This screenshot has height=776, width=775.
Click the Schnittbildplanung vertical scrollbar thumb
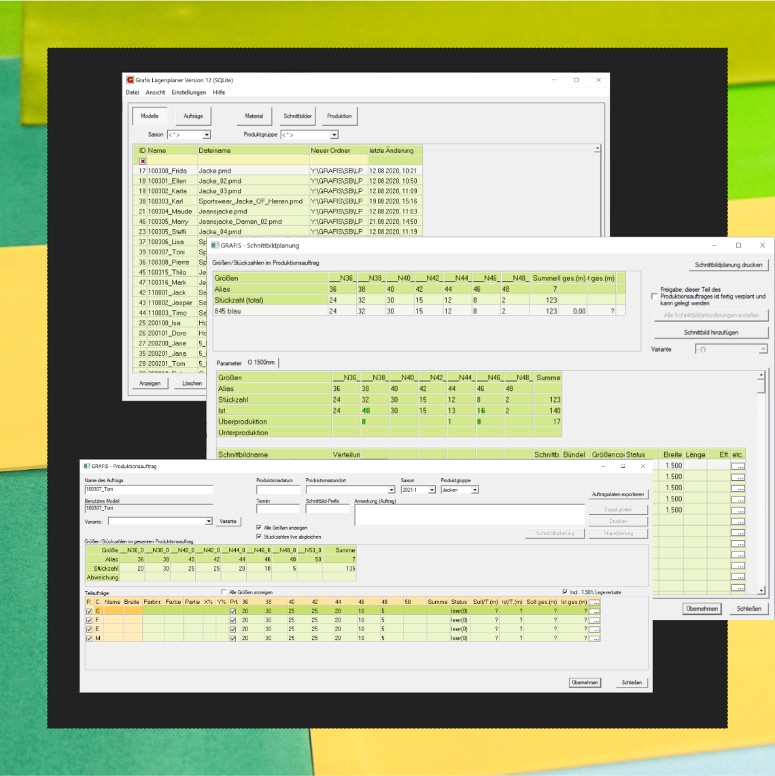click(x=761, y=386)
